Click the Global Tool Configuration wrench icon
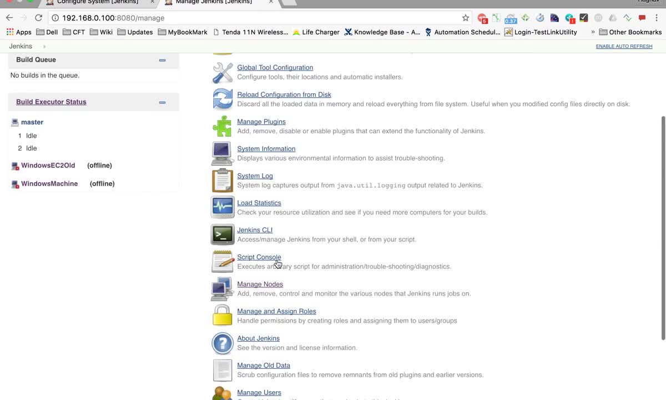666x400 pixels. coord(223,72)
